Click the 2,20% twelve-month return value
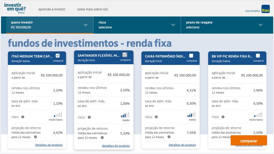Screen dimensions: 274x154 58,90
